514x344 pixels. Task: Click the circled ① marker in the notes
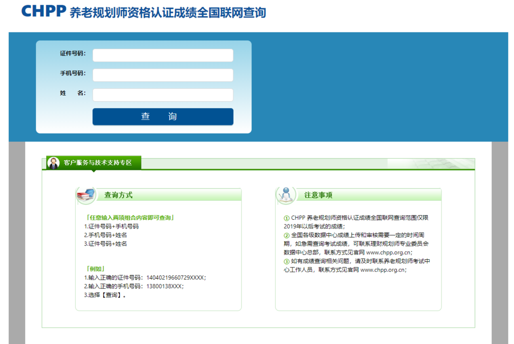(286, 218)
